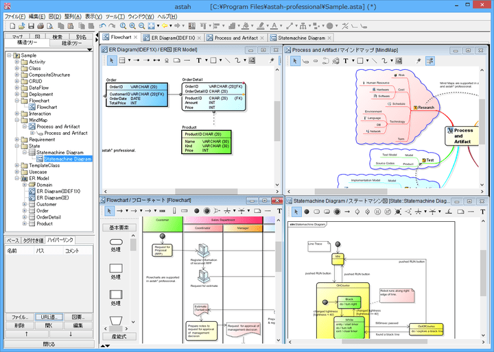The width and height of the screenshot is (494, 352).
Task: Expand the Usecase folder in tree
Action: pyautogui.click(x=17, y=172)
